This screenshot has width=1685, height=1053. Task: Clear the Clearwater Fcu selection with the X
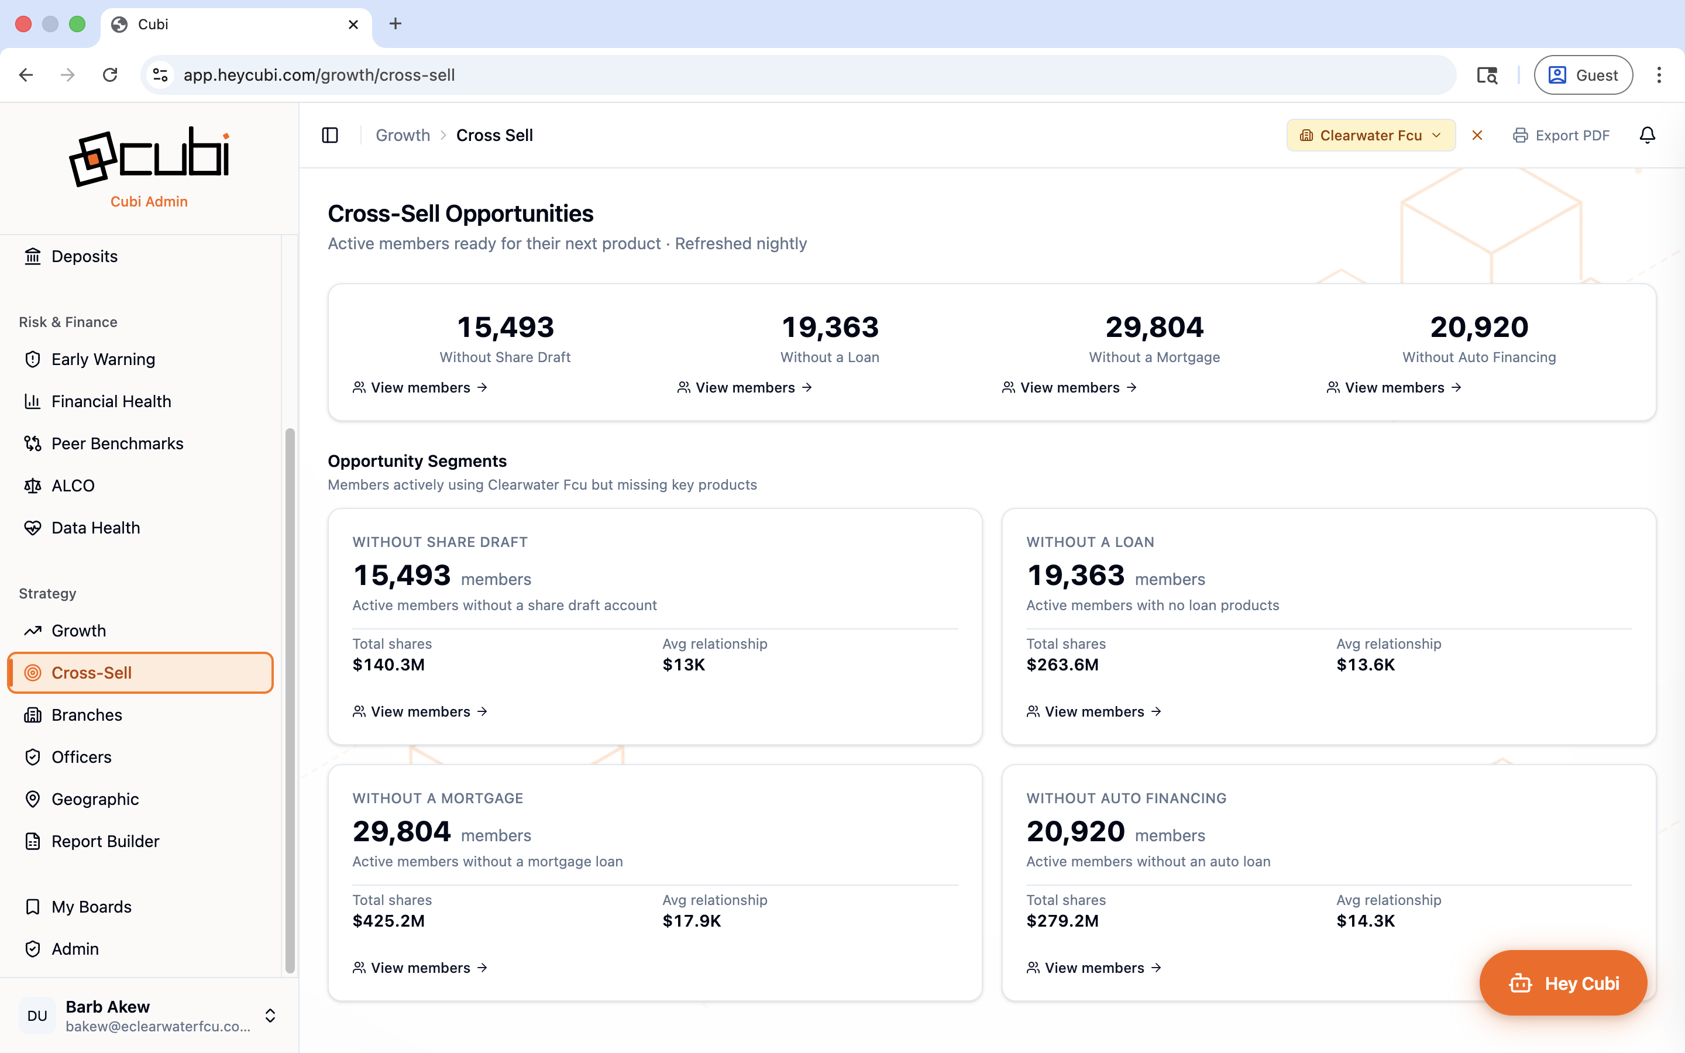[x=1477, y=135]
